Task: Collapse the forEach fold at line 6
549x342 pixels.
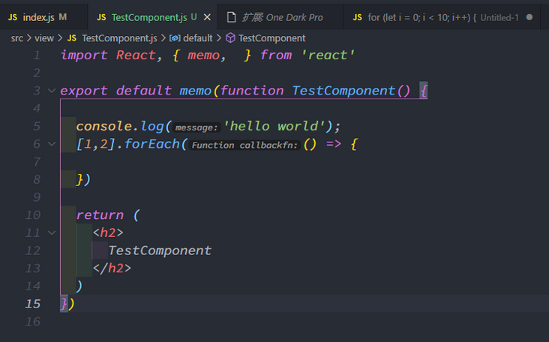Action: pyautogui.click(x=52, y=144)
